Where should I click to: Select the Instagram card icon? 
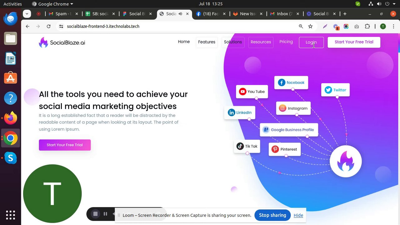coord(283,108)
